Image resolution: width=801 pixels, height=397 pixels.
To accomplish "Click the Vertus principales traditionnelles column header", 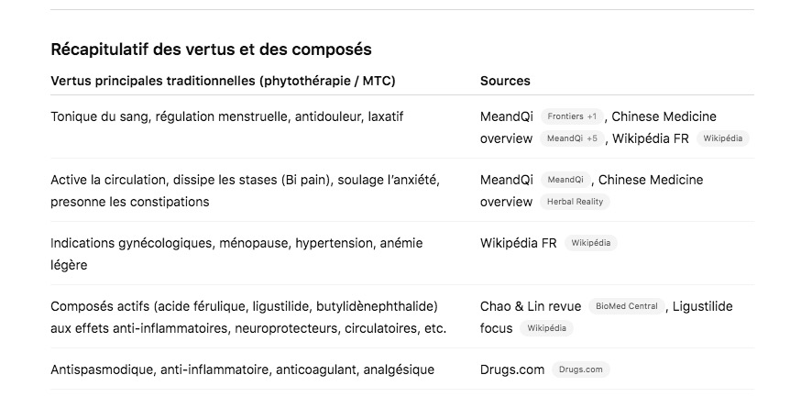I will pos(223,81).
